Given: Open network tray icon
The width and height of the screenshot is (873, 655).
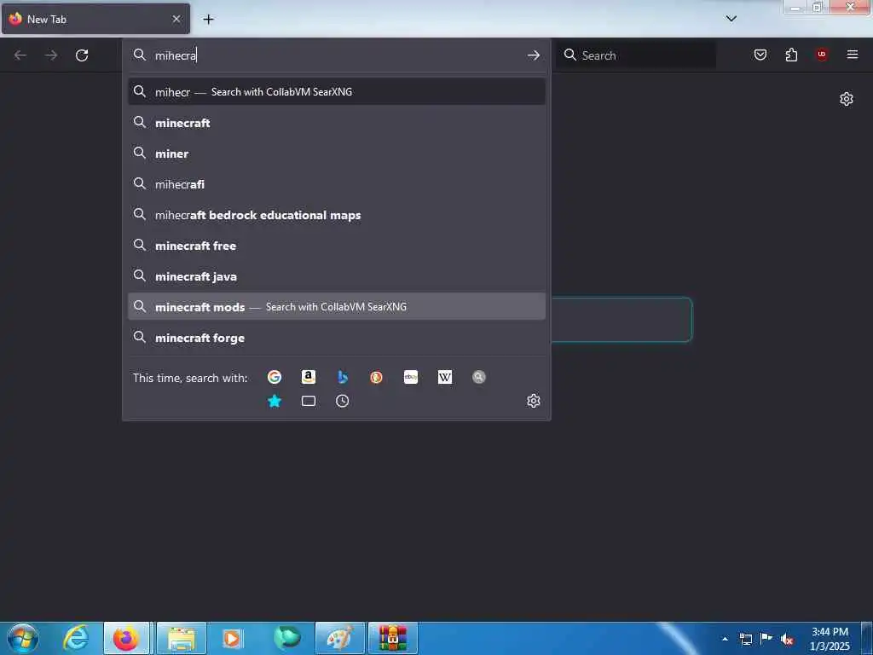Looking at the screenshot, I should pyautogui.click(x=745, y=639).
